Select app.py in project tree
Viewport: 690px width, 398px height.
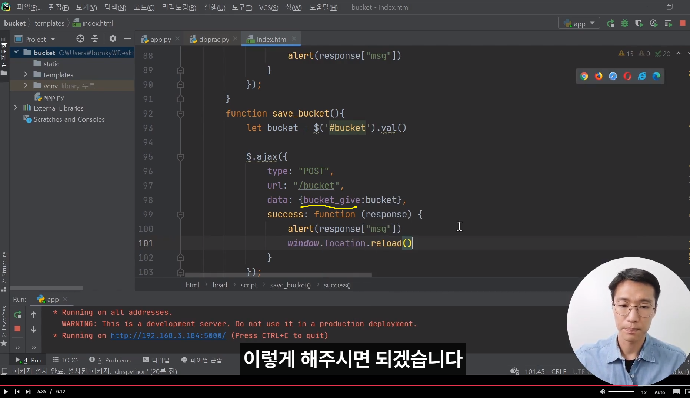(x=54, y=97)
